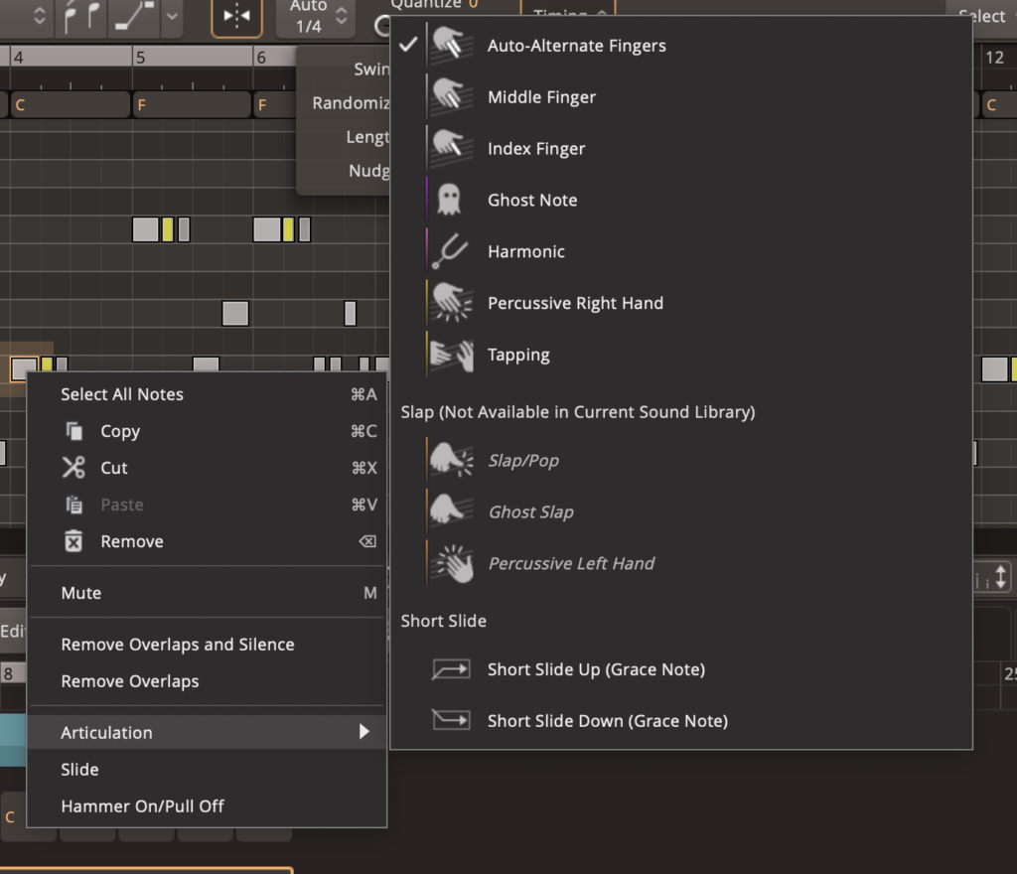Choose Remove Overlaps and Silence
The image size is (1017, 874).
pos(207,645)
